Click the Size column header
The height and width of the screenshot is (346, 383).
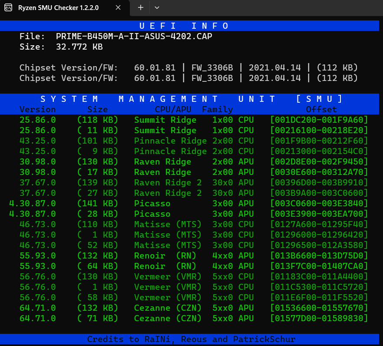pyautogui.click(x=97, y=109)
